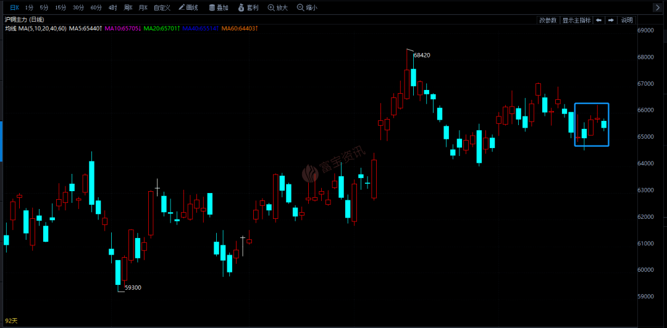Select the green MA20:65701 value
Image resolution: width=667 pixels, height=328 pixels.
coord(162,28)
